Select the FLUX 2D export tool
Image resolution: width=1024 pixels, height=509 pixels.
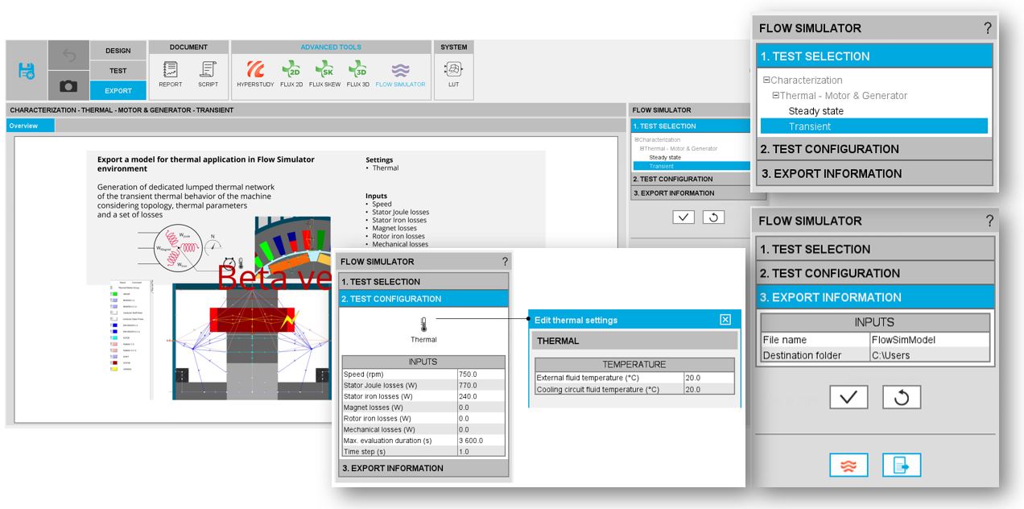coord(291,74)
